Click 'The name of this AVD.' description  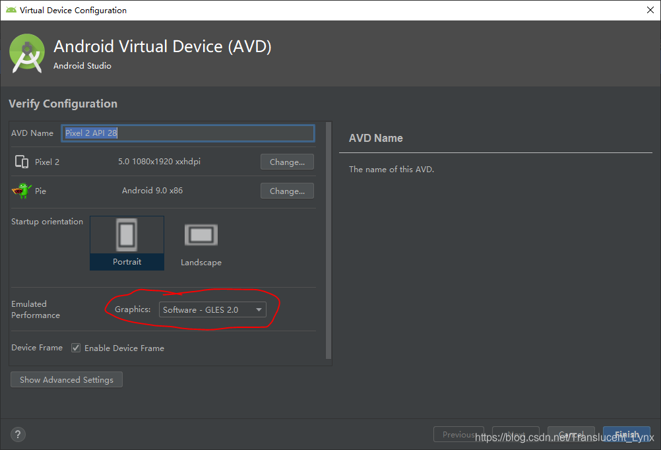click(391, 169)
